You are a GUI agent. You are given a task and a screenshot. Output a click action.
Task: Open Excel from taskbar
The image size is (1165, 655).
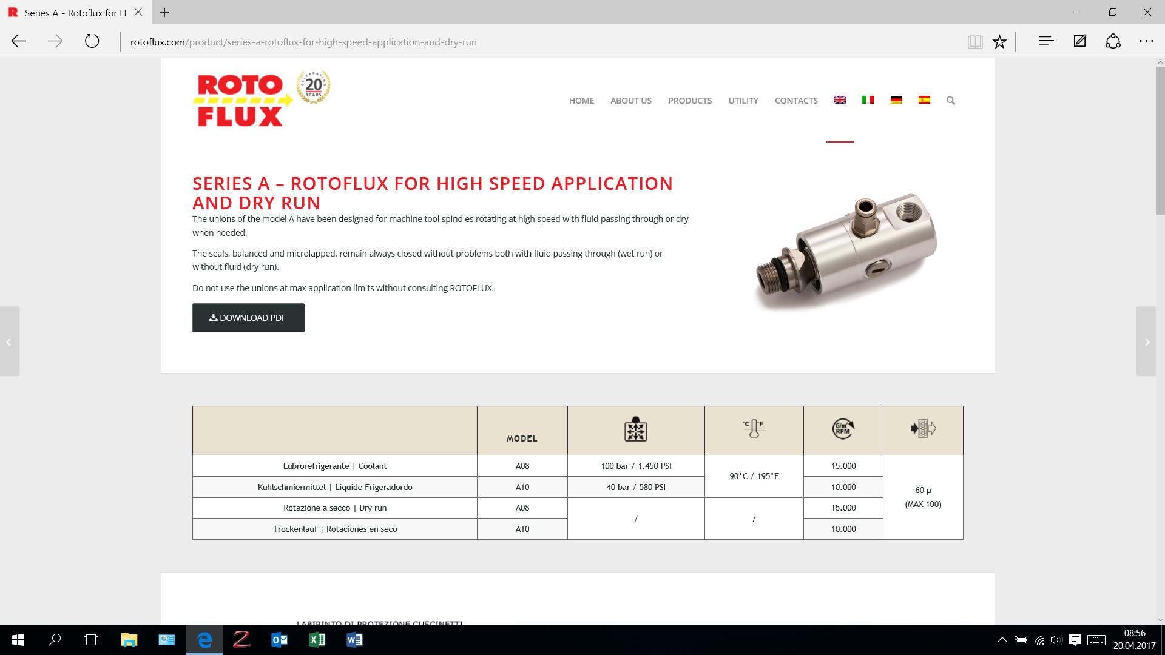[317, 640]
